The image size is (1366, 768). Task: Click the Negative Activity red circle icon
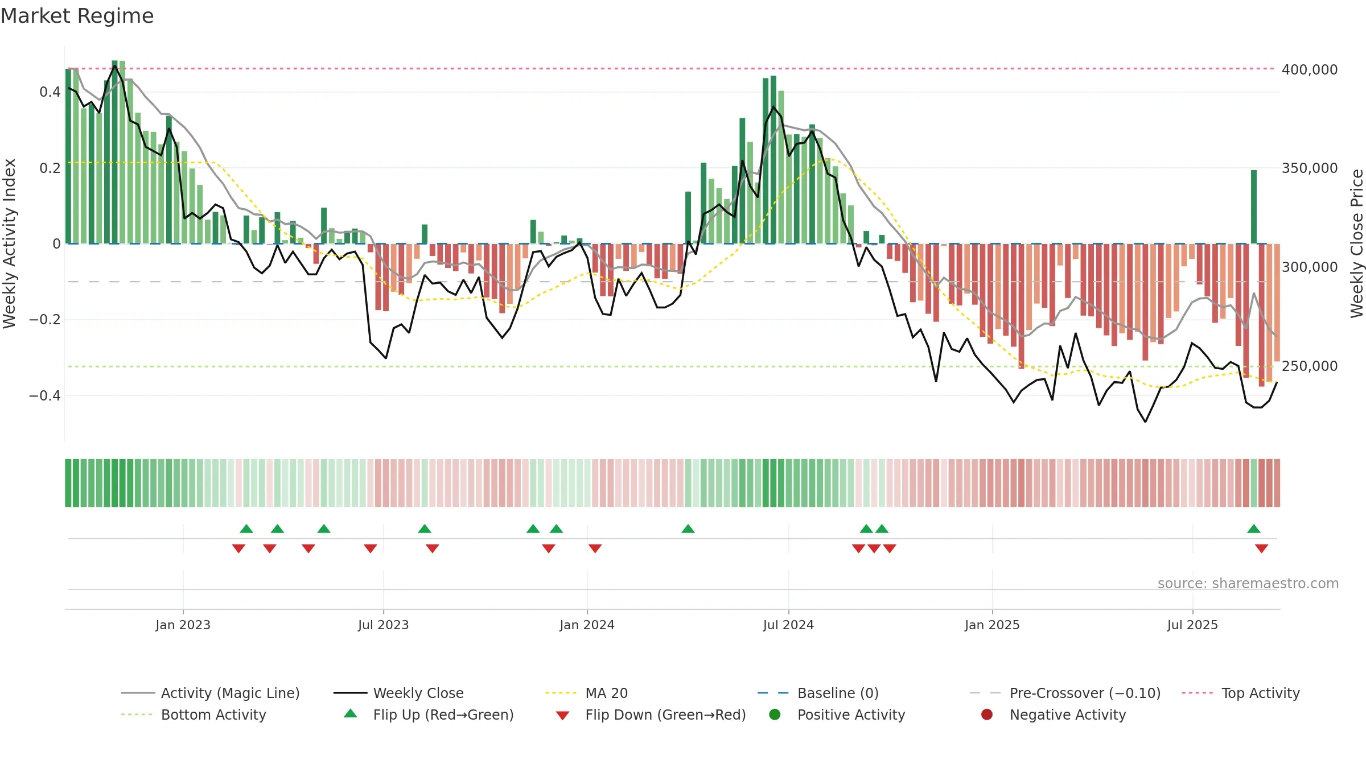[987, 715]
